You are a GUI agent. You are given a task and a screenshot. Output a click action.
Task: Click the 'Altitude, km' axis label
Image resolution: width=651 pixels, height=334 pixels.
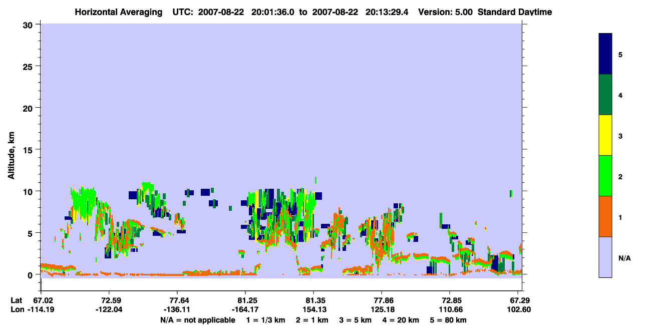coord(11,157)
